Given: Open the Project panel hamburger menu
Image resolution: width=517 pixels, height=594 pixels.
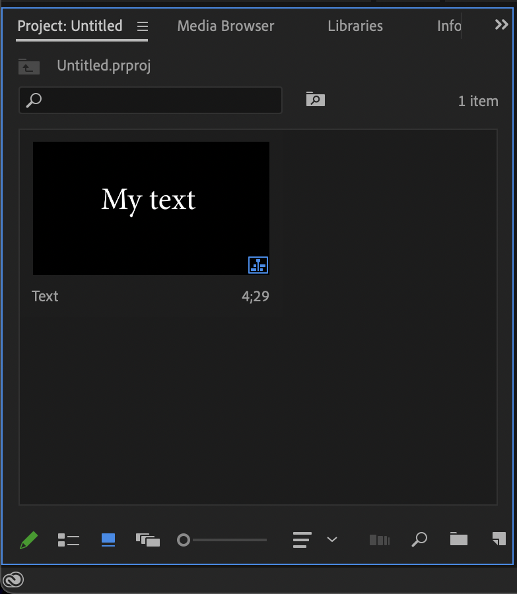Looking at the screenshot, I should pyautogui.click(x=142, y=26).
